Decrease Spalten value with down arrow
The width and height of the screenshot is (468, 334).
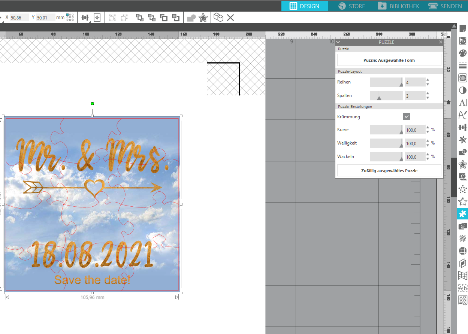(x=428, y=98)
